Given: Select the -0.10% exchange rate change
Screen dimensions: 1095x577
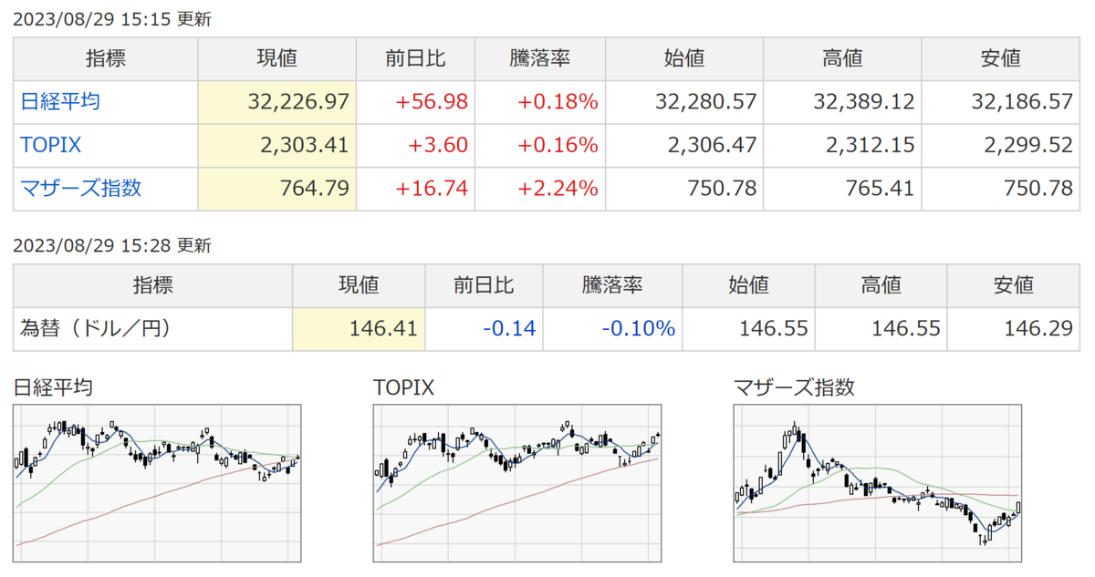Looking at the screenshot, I should click(638, 328).
